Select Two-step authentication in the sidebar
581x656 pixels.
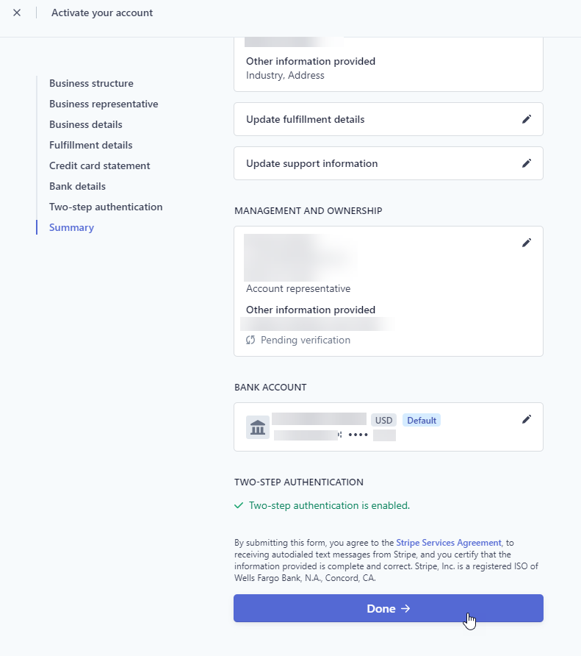tap(105, 207)
